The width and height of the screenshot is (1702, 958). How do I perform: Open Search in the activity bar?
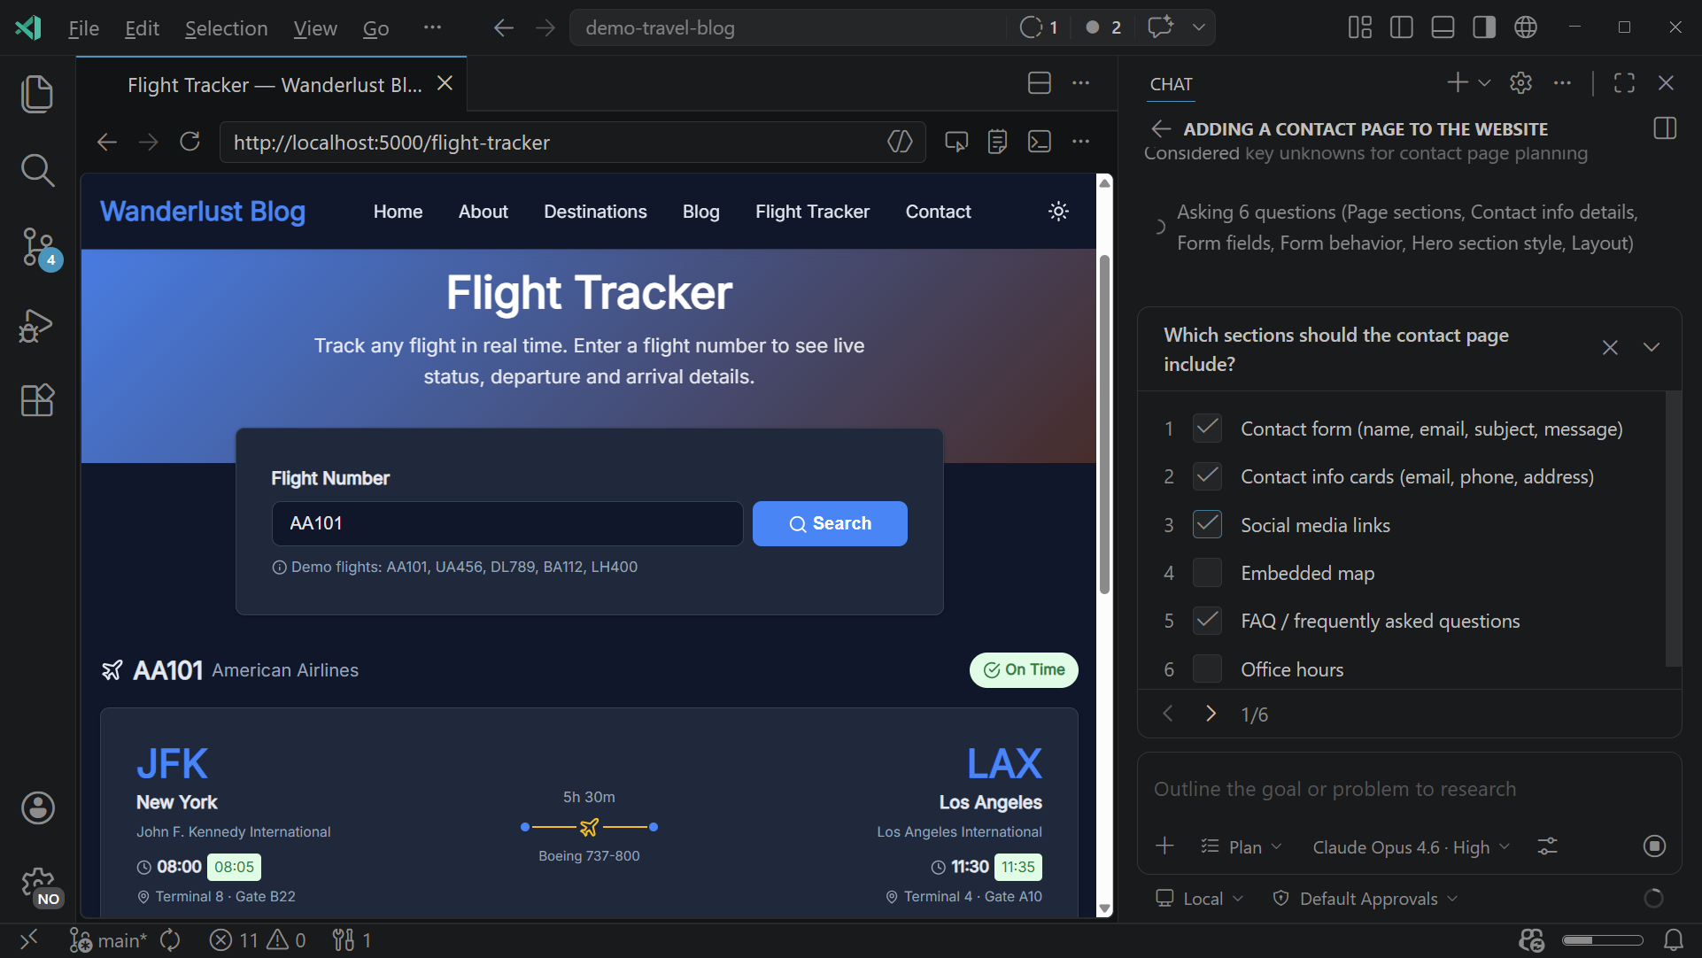pyautogui.click(x=39, y=170)
